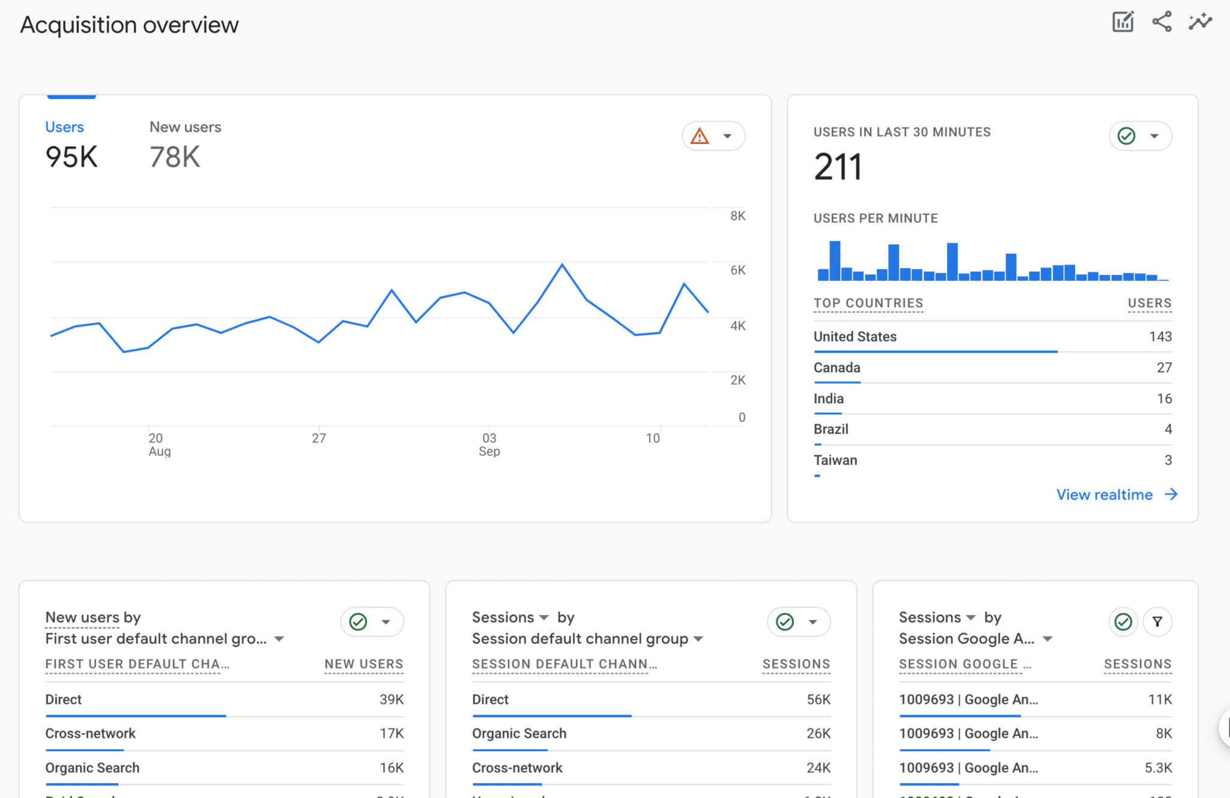Screen dimensions: 1230x798
Task: Expand the realtime status dropdown arrow
Action: click(x=1155, y=136)
